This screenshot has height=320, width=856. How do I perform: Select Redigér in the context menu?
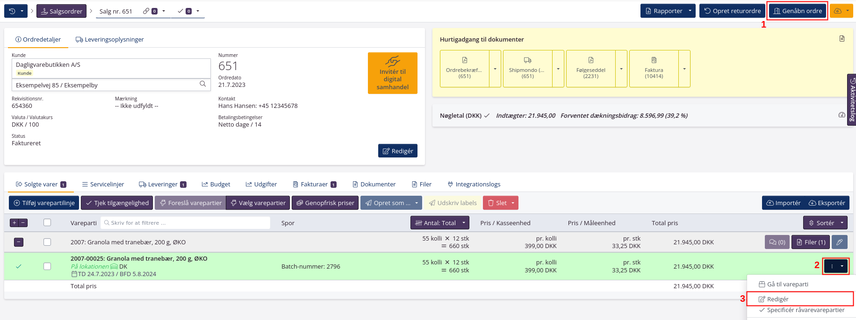click(778, 299)
